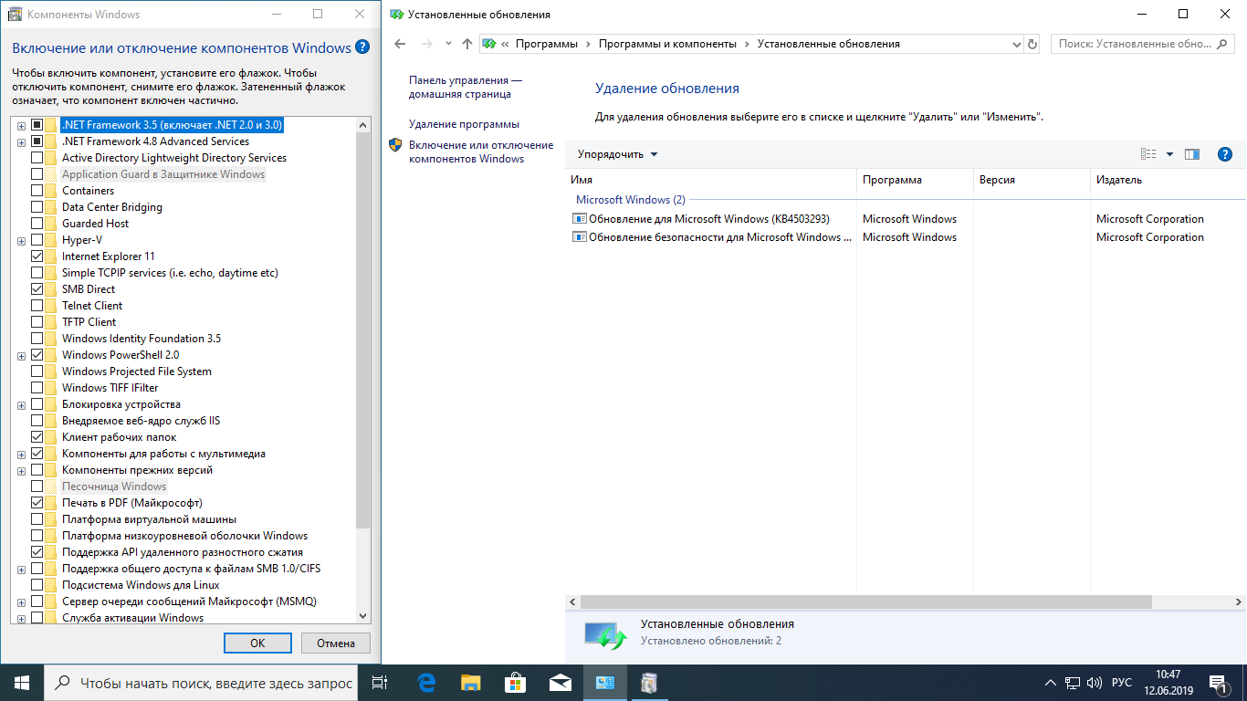Toggle the preview pane icon
The width and height of the screenshot is (1247, 701).
pos(1192,154)
